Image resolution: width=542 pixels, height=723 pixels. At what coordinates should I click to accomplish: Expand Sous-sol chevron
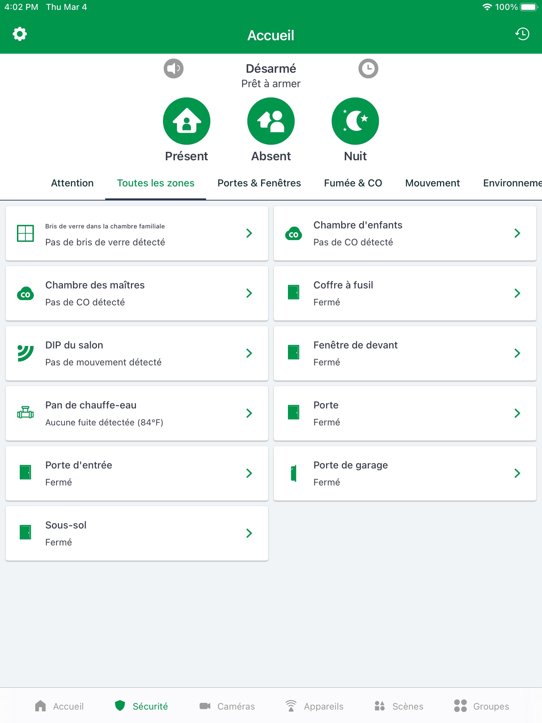coord(249,533)
